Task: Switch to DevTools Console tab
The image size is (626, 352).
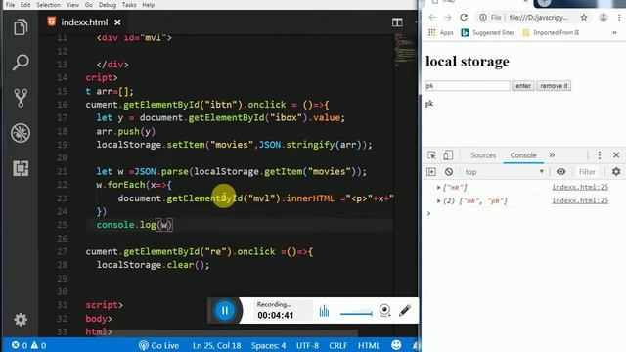Action: click(523, 155)
